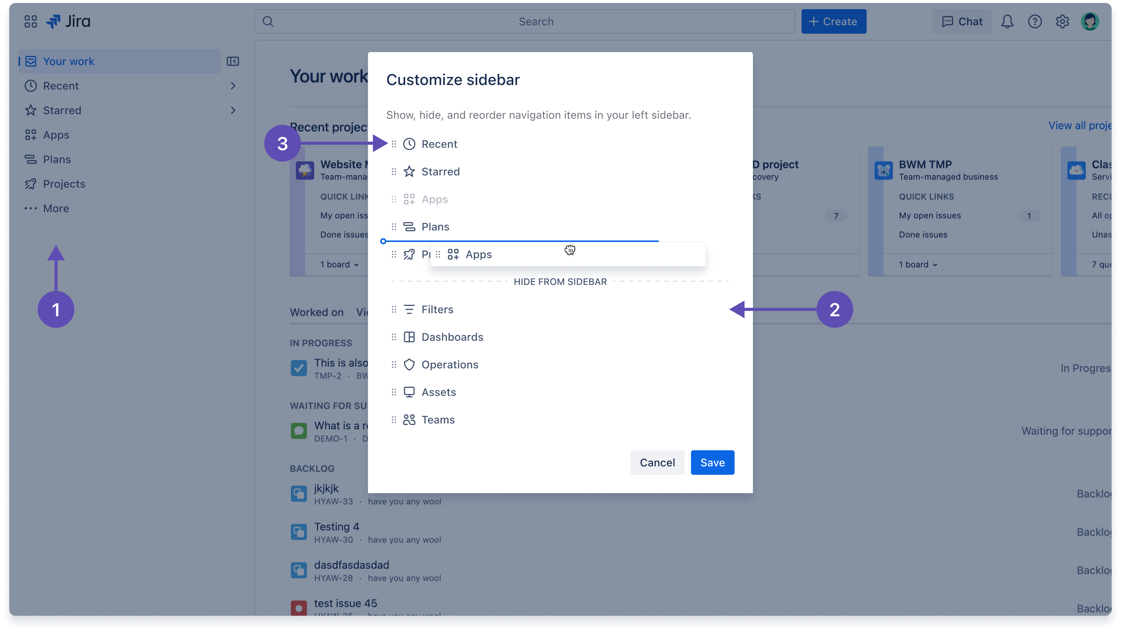Viewport: 1121px width, 631px height.
Task: Open the Jira app switcher grid icon
Action: point(30,21)
